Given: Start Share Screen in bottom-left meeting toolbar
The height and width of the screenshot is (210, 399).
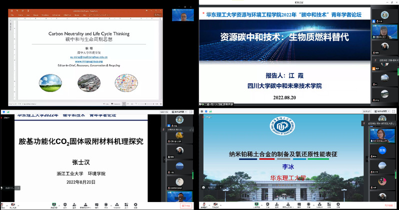Looking at the screenshot, I should [53, 205].
